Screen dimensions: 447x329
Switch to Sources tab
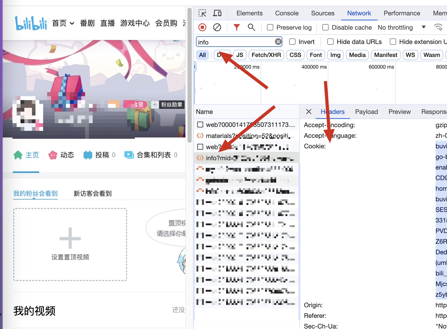coord(323,13)
